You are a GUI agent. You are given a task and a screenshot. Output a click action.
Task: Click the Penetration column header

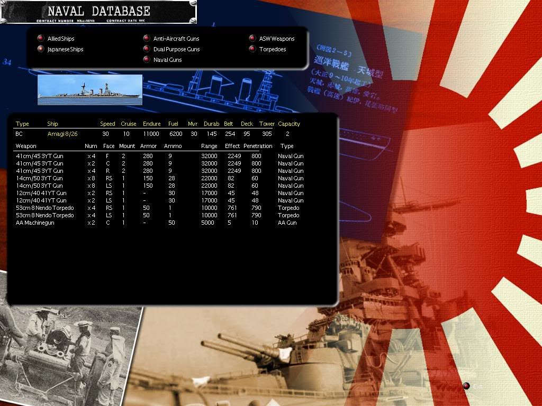click(258, 146)
